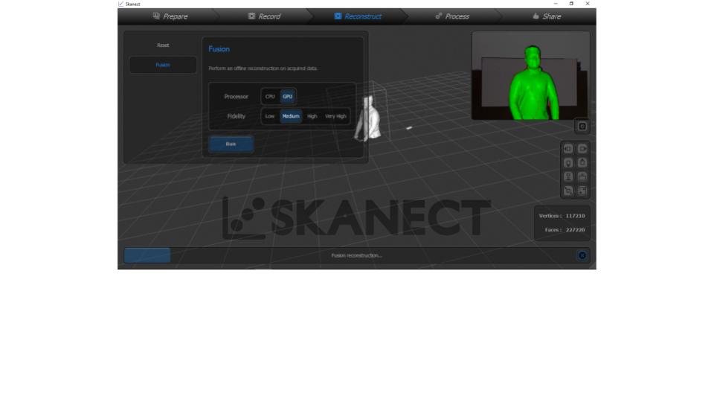Set fidelity to High
Screen dimensions: 714x402
(312, 116)
